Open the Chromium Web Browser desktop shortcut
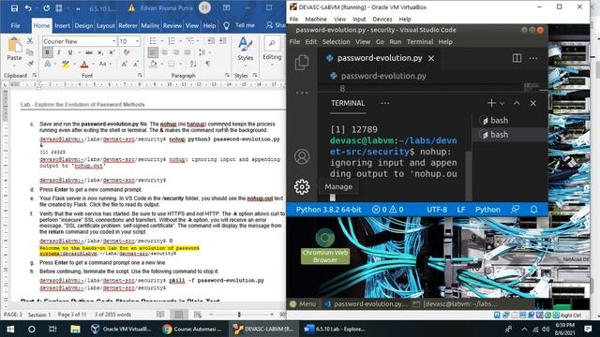The width and height of the screenshot is (600, 337). click(x=325, y=245)
